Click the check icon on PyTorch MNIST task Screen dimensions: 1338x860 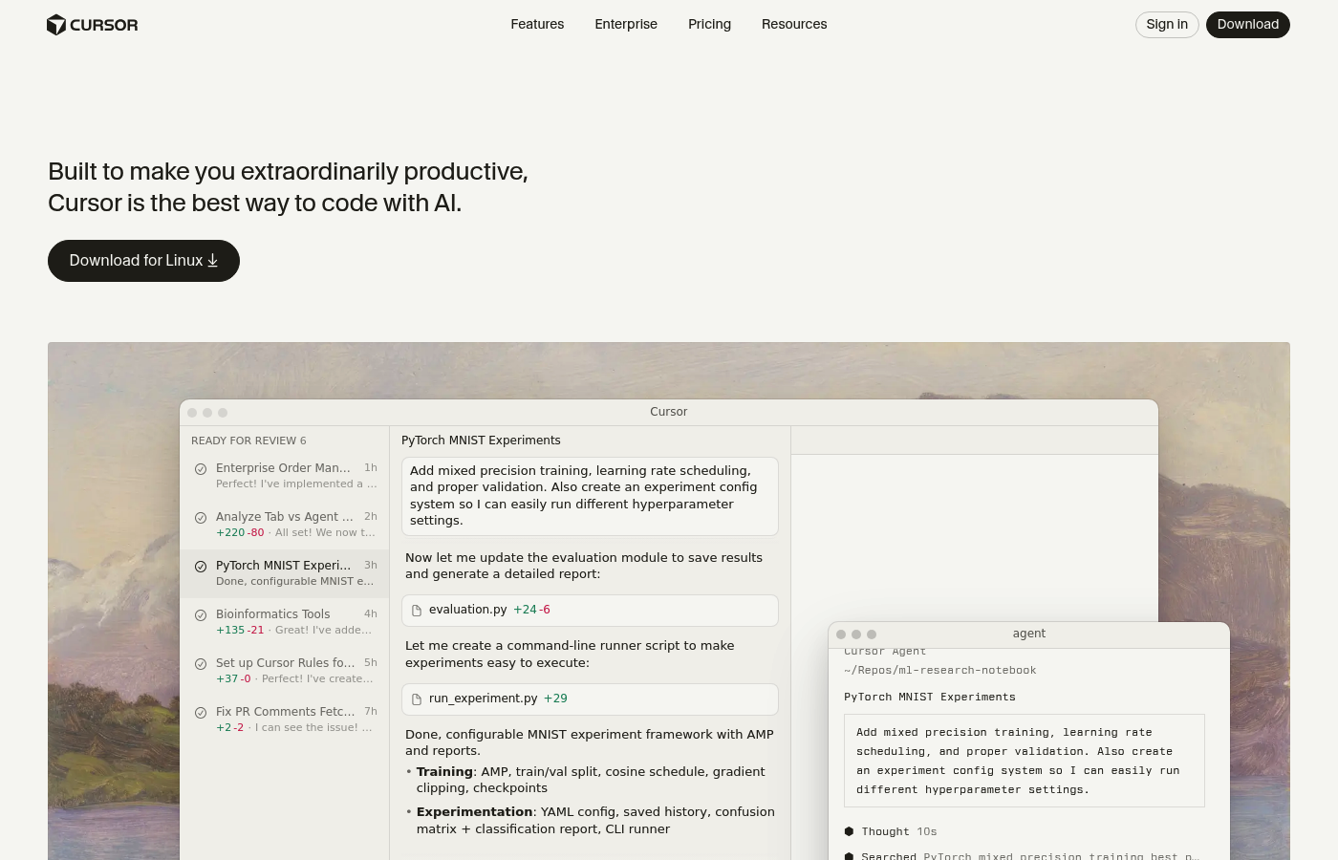(x=201, y=566)
